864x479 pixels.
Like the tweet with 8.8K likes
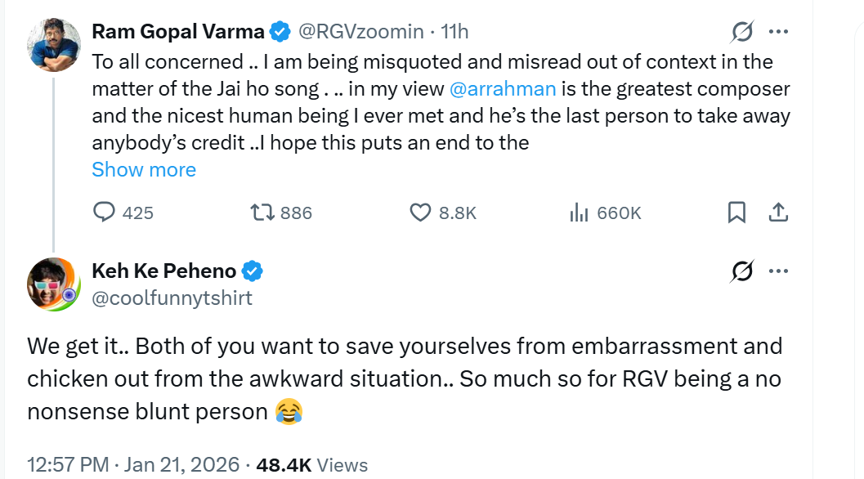click(x=419, y=213)
